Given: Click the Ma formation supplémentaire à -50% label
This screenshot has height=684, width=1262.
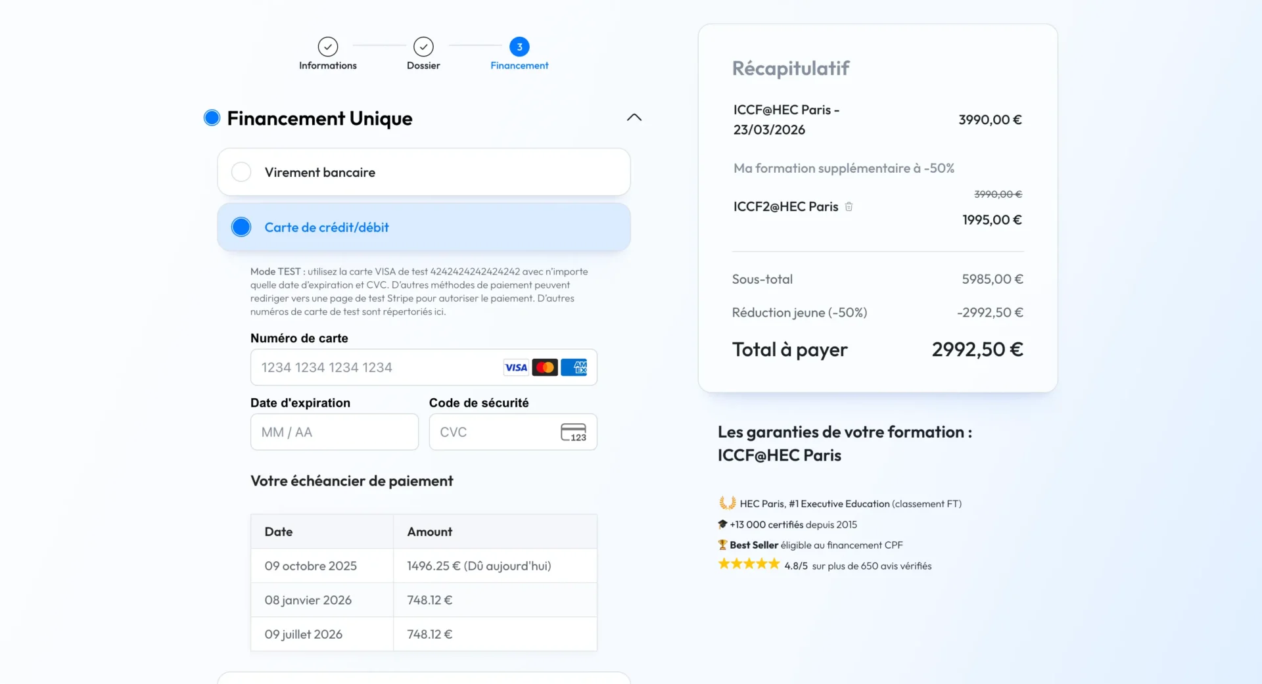Looking at the screenshot, I should coord(844,168).
